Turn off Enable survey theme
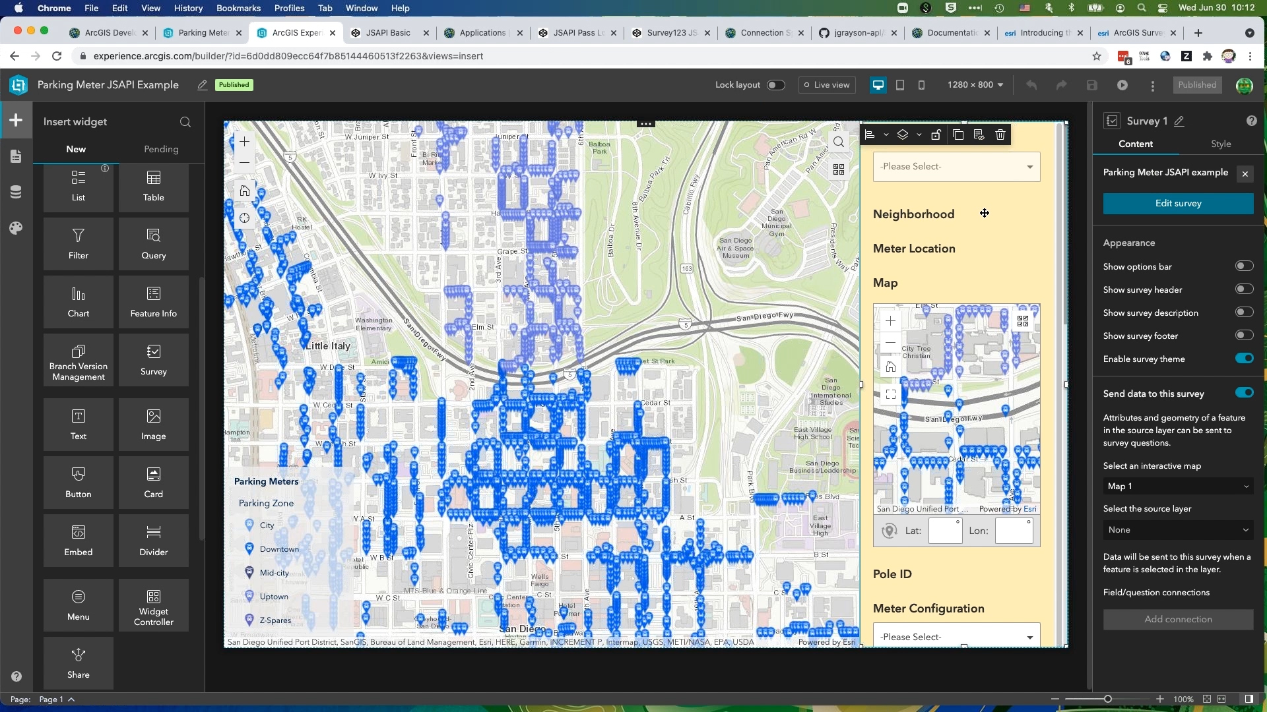This screenshot has height=712, width=1267. (x=1244, y=359)
